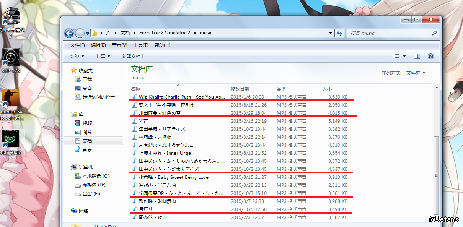
Task: Click the 新建文件夹 button
Action: click(133, 57)
